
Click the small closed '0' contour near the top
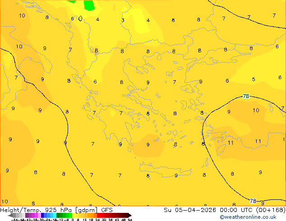(80, 18)
